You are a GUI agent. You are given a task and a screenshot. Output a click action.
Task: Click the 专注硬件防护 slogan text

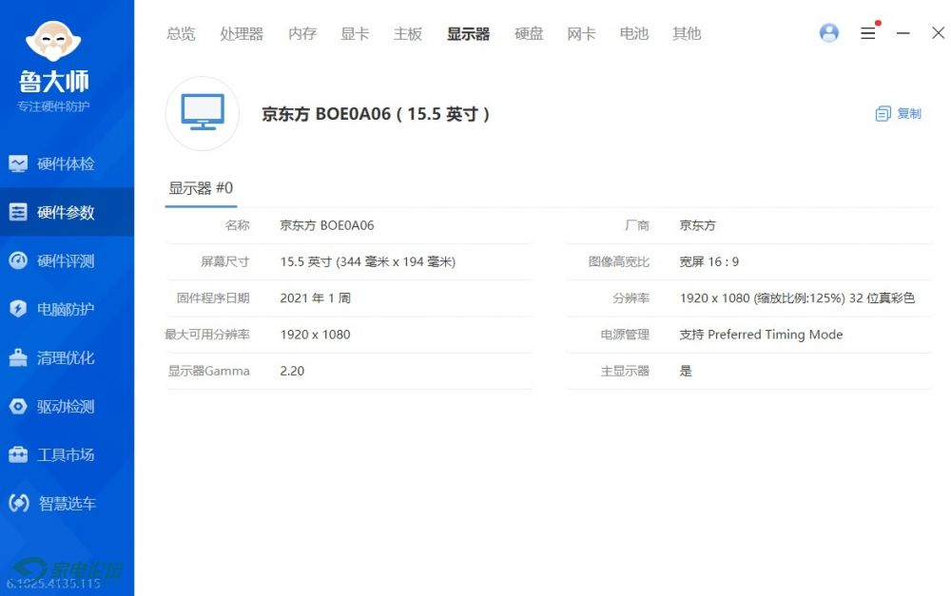[x=53, y=106]
